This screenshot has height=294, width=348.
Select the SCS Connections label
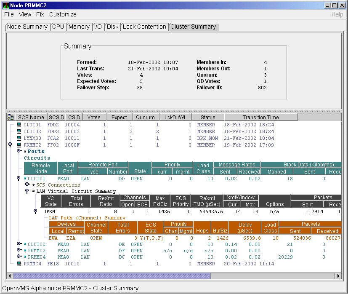(58, 185)
